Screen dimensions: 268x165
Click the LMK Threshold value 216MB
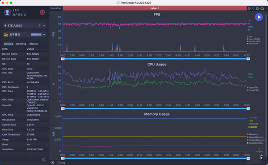(x=30, y=135)
